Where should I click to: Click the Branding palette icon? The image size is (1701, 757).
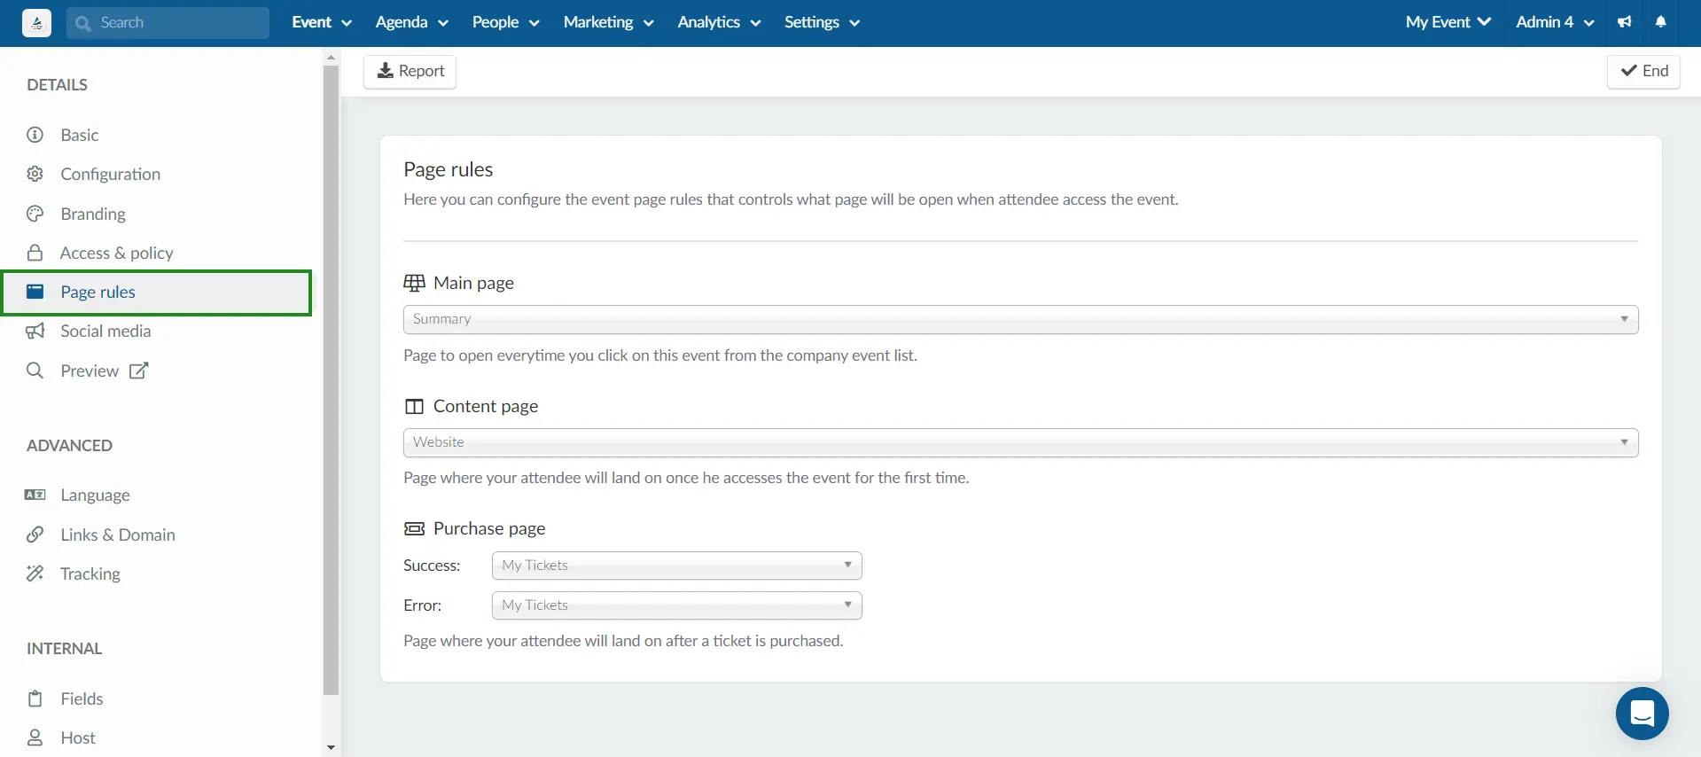[x=35, y=214]
